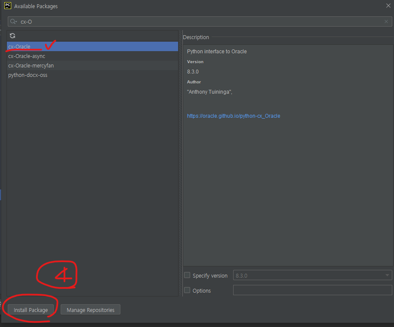The image size is (394, 327).
Task: Click the Available Packages window title
Action: 36,6
